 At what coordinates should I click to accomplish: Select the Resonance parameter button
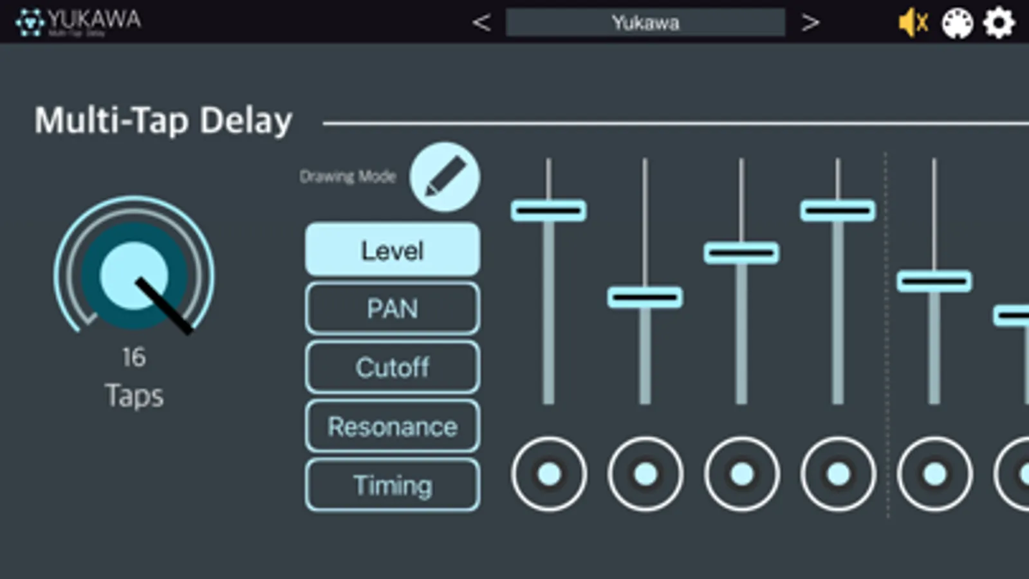393,427
